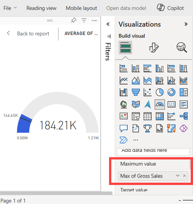This screenshot has height=204, width=193.
Task: Add a Paginated report visual
Action: point(160,128)
